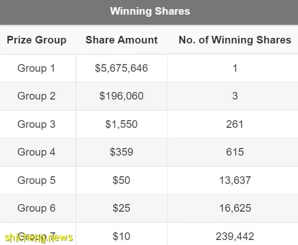Click the 239,442 winning shares cell
The width and height of the screenshot is (298, 245).
235,236
